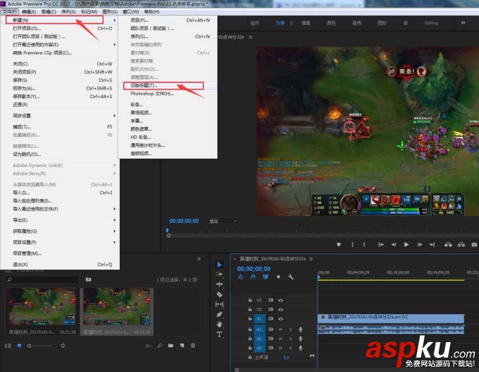Image resolution: width=479 pixels, height=372 pixels.
Task: Click the trash Clear icon
Action: coord(193,345)
